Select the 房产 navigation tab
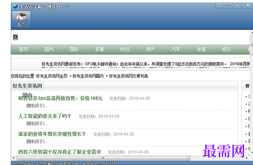 click(150, 49)
